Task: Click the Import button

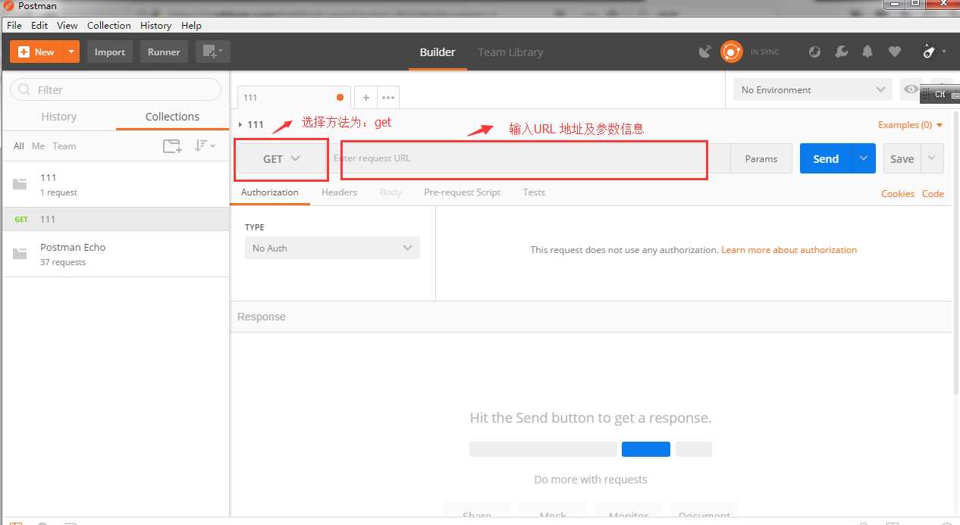Action: point(110,52)
